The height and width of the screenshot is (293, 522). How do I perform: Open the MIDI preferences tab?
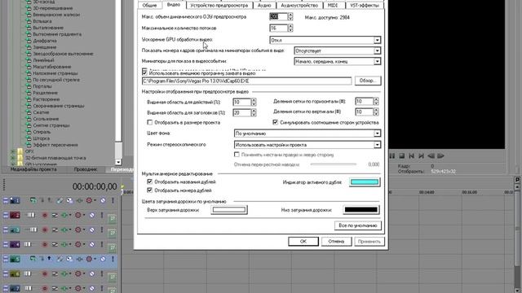click(x=333, y=6)
